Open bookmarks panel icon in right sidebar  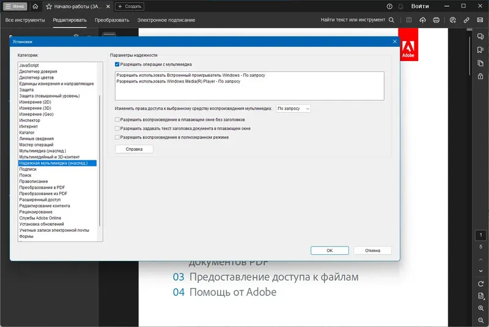(x=480, y=50)
